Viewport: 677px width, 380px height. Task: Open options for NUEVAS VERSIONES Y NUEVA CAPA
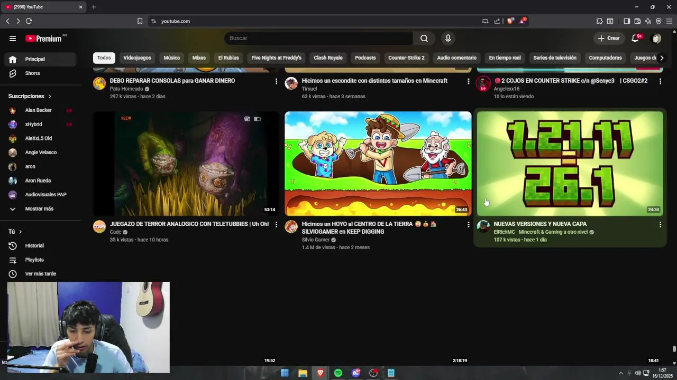660,224
